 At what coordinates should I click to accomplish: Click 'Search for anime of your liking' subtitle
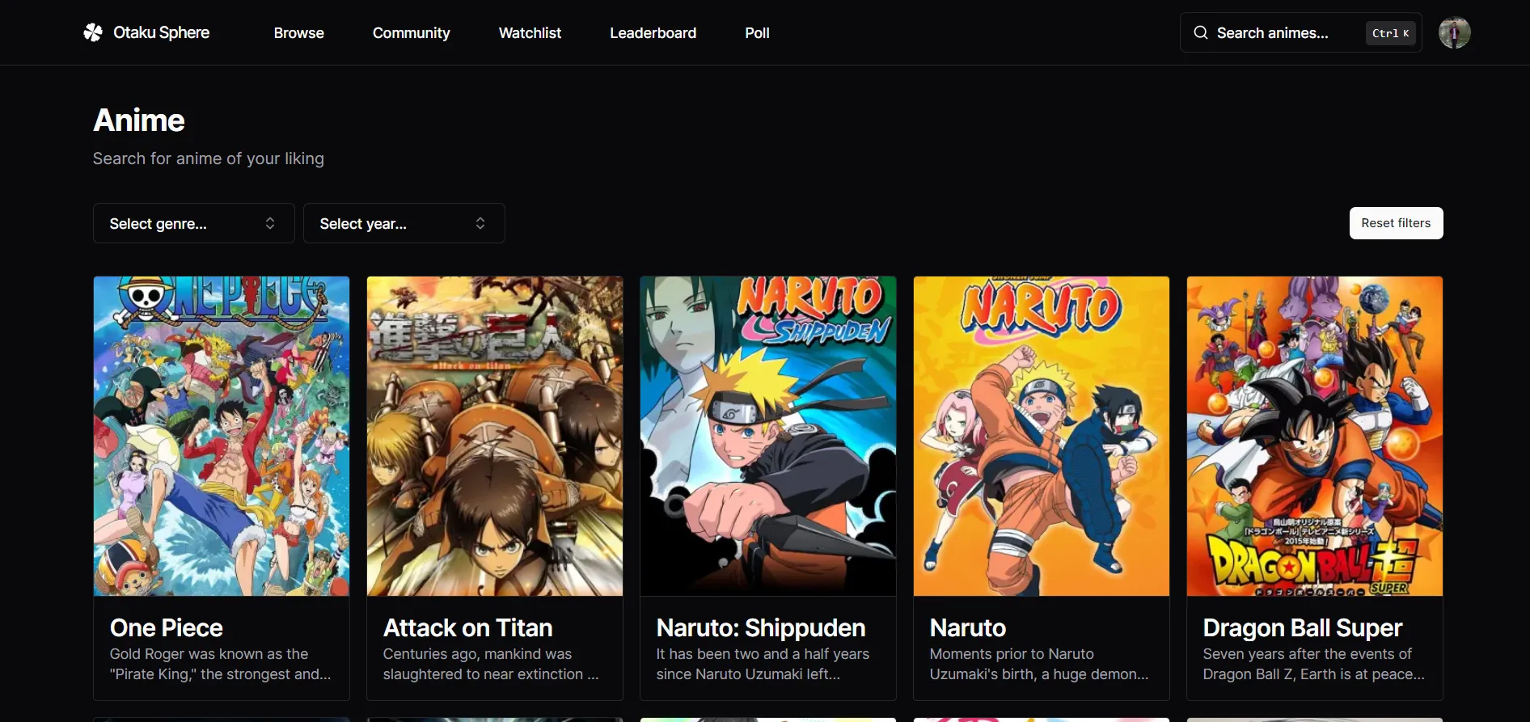(209, 158)
